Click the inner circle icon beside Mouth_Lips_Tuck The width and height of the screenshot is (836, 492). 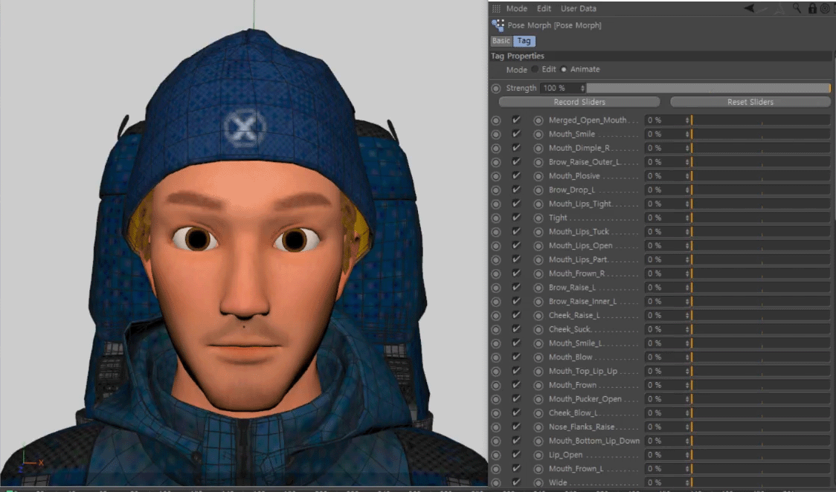pyautogui.click(x=538, y=232)
